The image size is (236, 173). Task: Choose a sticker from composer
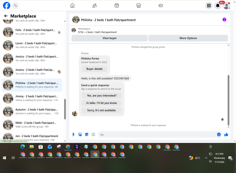click(x=87, y=134)
